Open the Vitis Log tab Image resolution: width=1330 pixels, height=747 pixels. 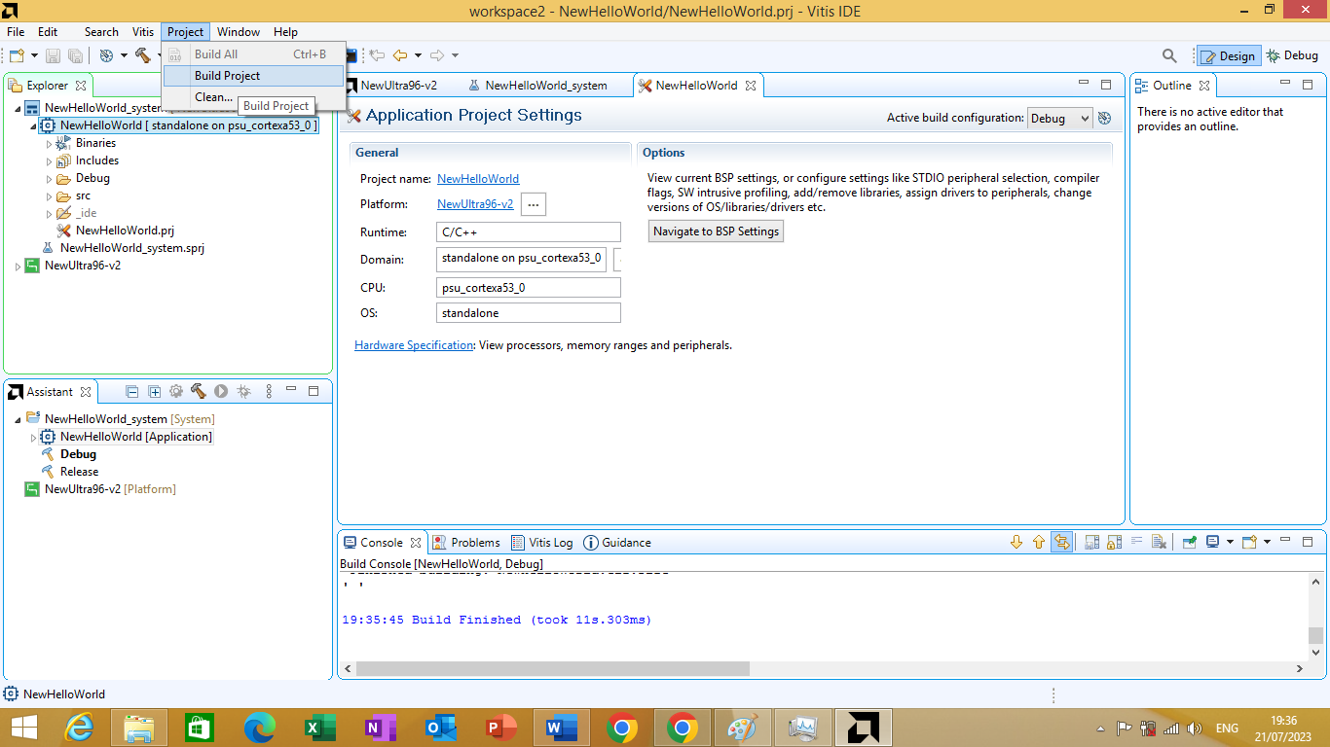pyautogui.click(x=542, y=543)
